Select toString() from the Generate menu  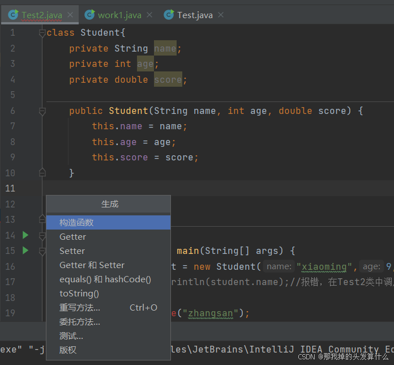tap(108, 294)
